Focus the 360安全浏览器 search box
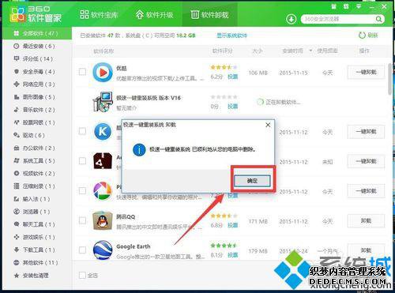Image resolution: width=395 pixels, height=293 pixels. pyautogui.click(x=338, y=19)
